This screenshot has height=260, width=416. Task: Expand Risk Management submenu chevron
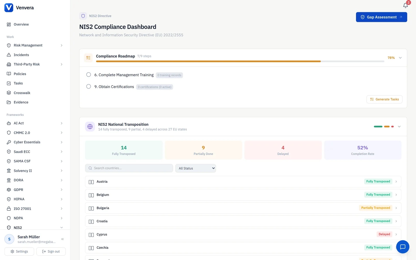tap(62, 45)
